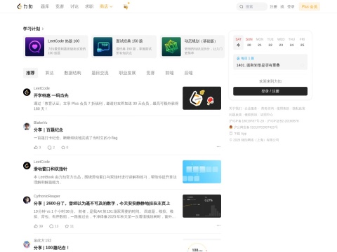Viewport: 337px width, 252px height.
Task: Select SAT today in the calendar strip
Action: coord(239,42)
